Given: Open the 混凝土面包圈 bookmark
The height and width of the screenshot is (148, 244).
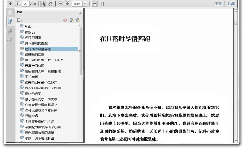Looking at the screenshot, I should tap(35, 66).
